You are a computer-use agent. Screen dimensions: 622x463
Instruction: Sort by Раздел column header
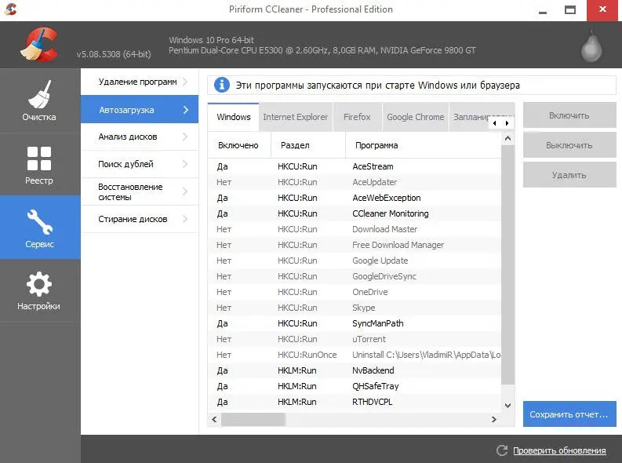tap(307, 145)
